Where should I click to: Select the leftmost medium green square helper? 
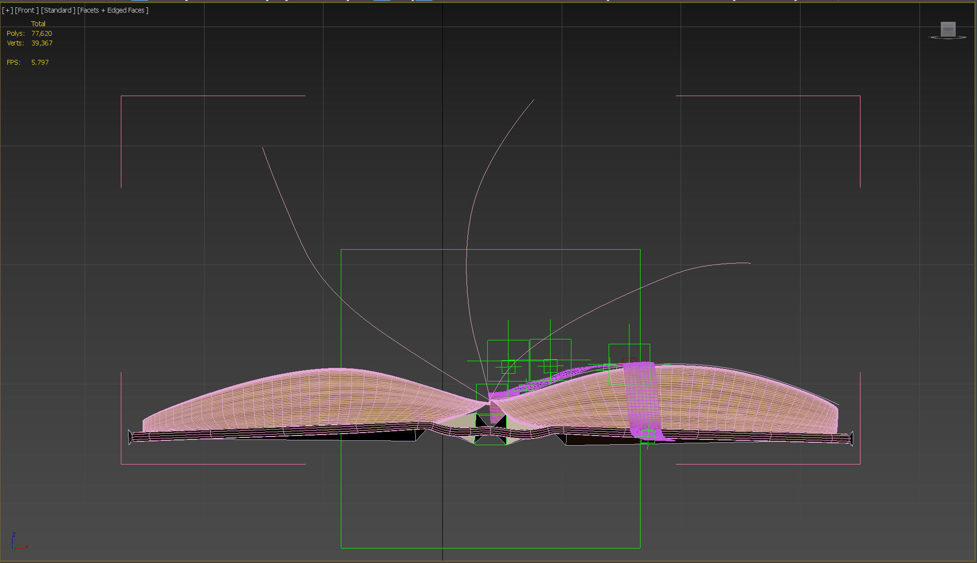(x=498, y=340)
